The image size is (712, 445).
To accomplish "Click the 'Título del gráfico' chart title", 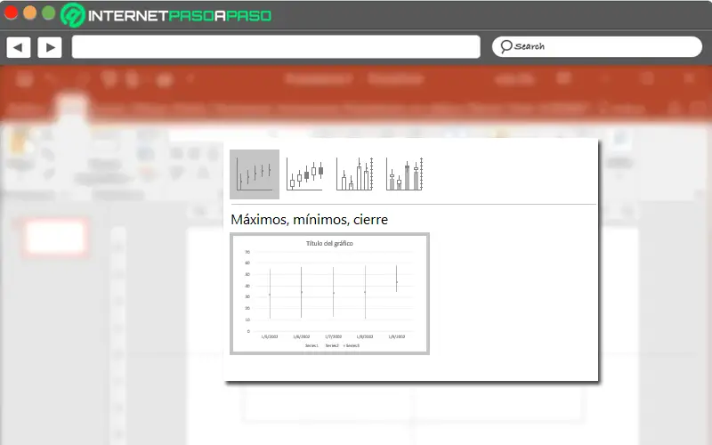I will pos(329,243).
